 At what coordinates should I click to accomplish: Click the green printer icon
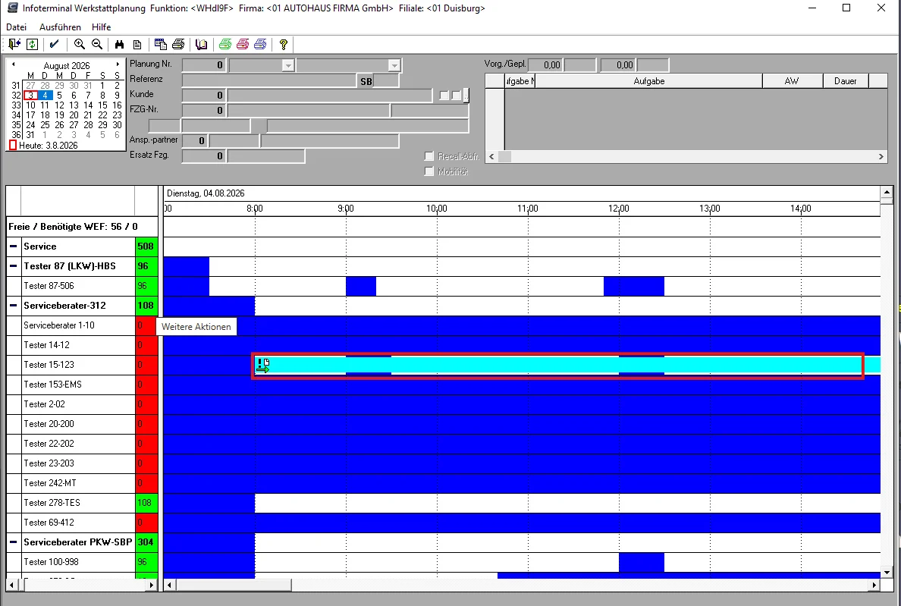click(225, 44)
